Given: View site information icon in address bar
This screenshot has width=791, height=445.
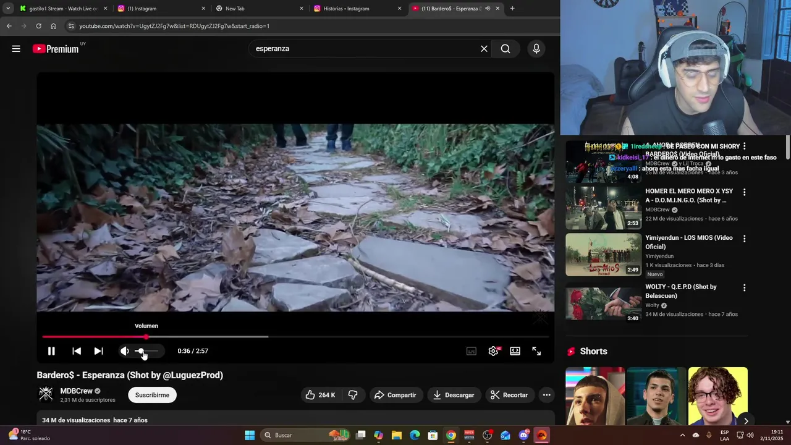Looking at the screenshot, I should click(x=71, y=26).
